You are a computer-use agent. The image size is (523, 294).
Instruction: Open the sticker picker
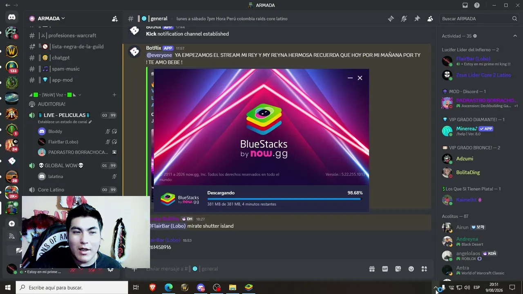(x=398, y=269)
